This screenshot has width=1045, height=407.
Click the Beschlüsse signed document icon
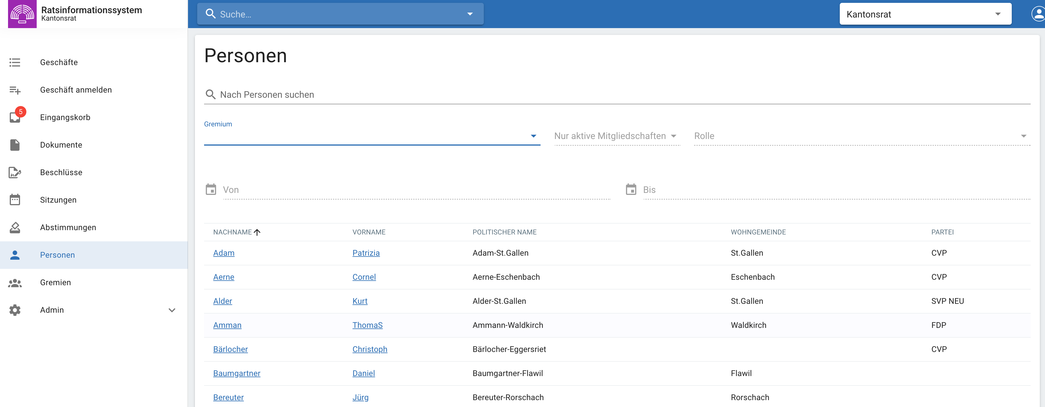[x=15, y=173]
